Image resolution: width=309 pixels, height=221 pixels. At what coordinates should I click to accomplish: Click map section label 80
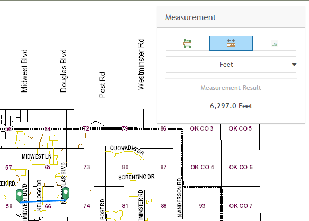(x=125, y=167)
